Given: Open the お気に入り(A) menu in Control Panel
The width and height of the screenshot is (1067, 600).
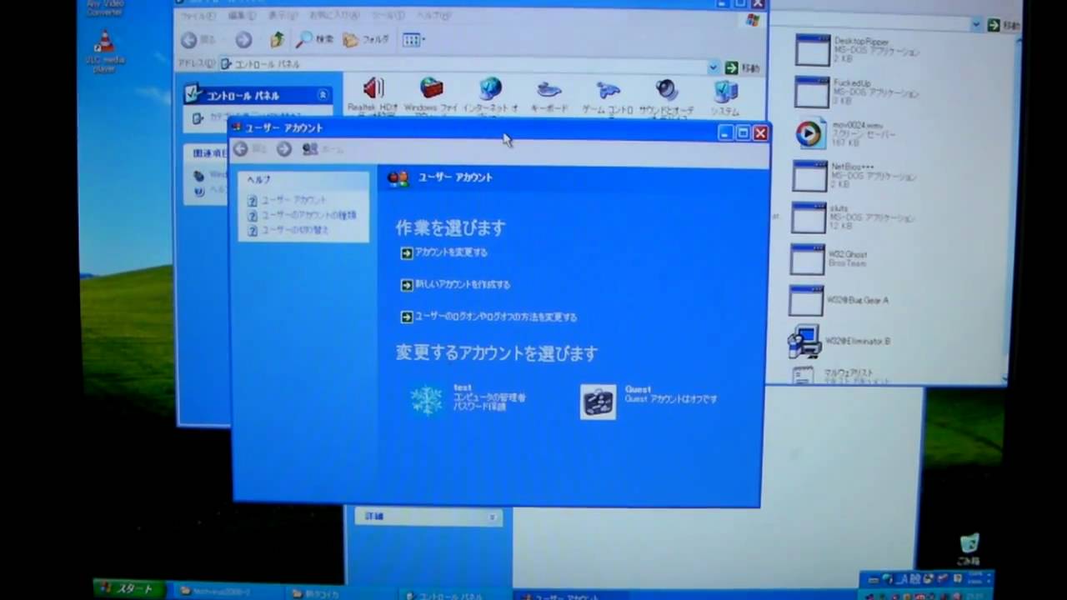Looking at the screenshot, I should coord(334,16).
